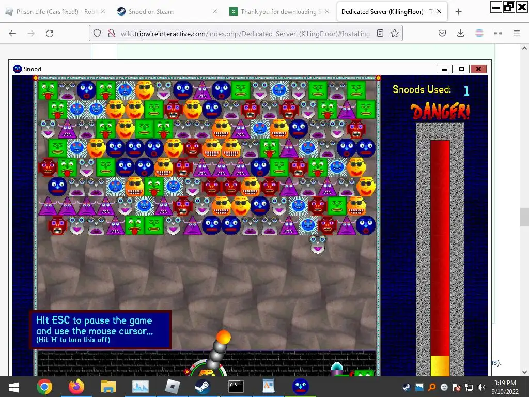The height and width of the screenshot is (397, 529).
Task: Show site security lock information
Action: click(x=112, y=34)
